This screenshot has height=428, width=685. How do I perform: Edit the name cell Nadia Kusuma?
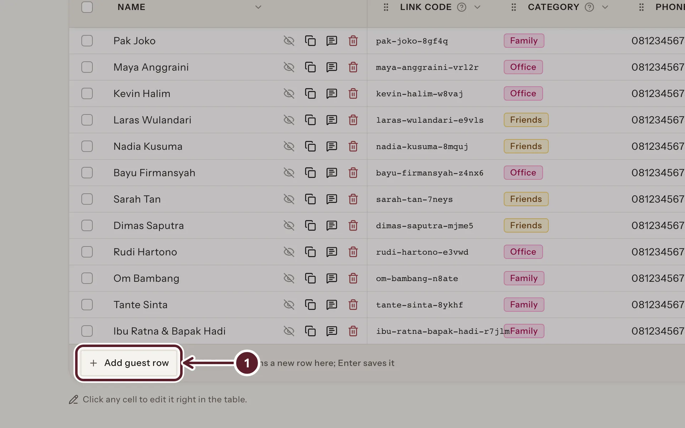(148, 146)
